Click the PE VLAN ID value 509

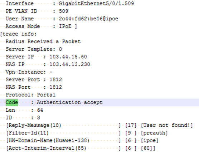click(64, 11)
